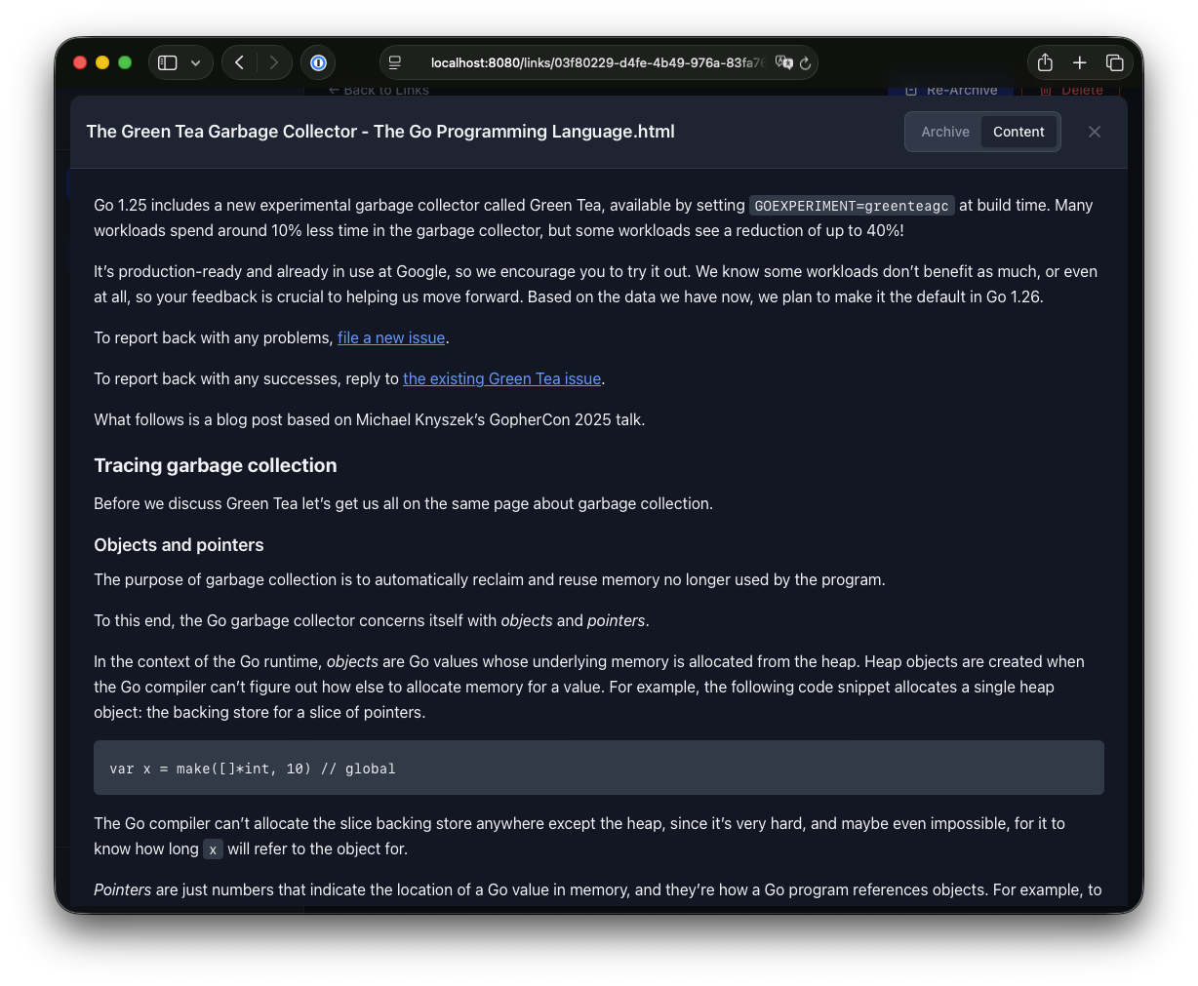Screen dimensions: 1198x986
Task: Open the 1Password extension icon
Action: click(x=318, y=62)
